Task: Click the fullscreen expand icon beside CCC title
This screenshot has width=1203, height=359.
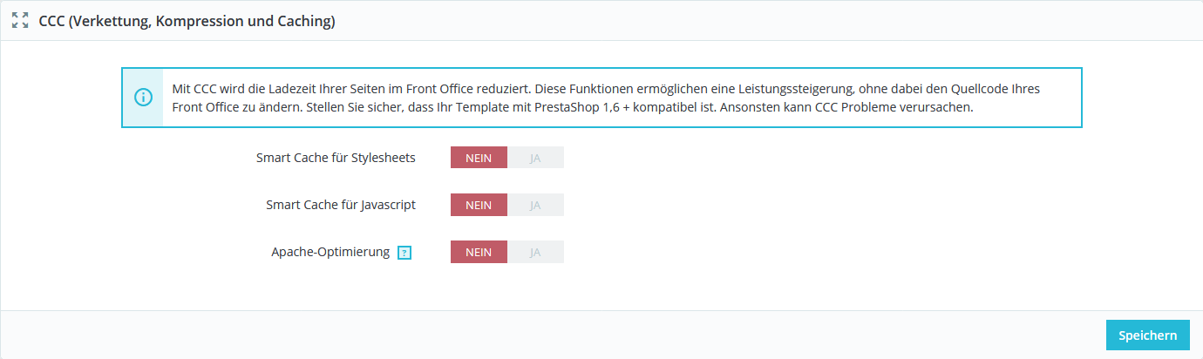Action: point(20,22)
